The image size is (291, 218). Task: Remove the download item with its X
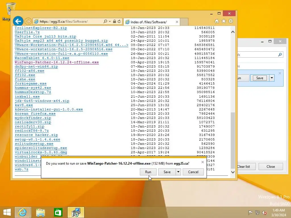[280, 74]
